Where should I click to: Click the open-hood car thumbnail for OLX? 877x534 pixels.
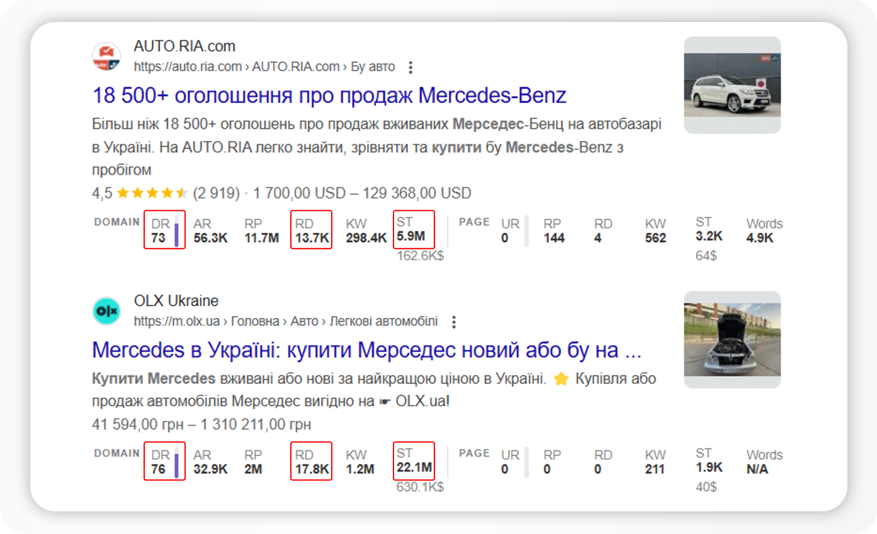732,340
